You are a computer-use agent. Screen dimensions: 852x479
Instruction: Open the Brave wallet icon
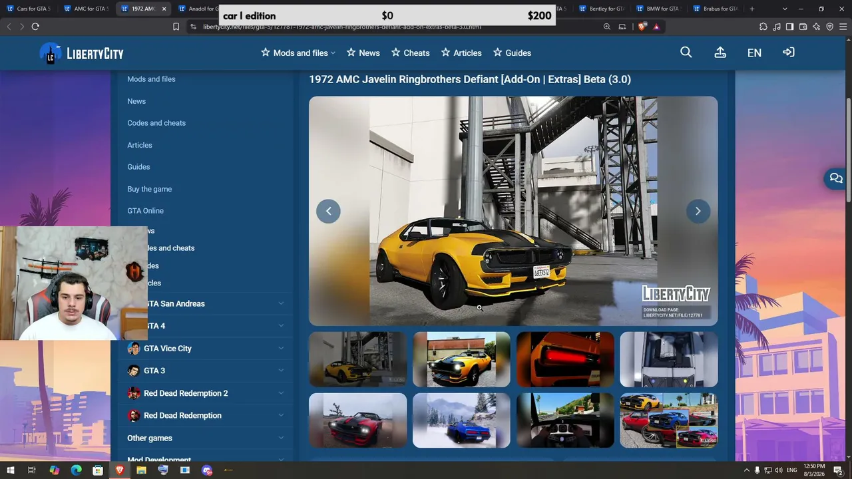coord(803,27)
